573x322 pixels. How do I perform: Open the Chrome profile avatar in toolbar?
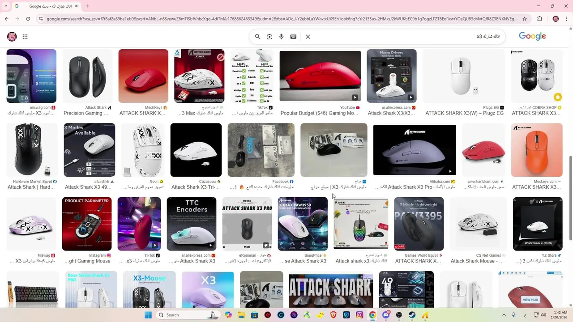point(556,19)
